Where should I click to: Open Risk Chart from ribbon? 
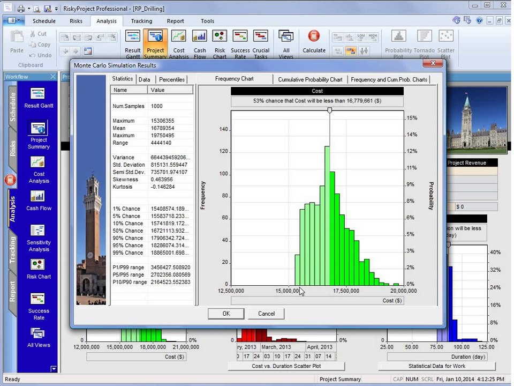point(220,44)
